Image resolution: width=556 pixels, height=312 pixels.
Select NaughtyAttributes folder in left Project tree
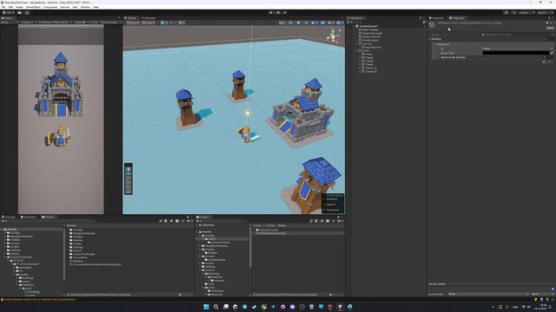21,237
